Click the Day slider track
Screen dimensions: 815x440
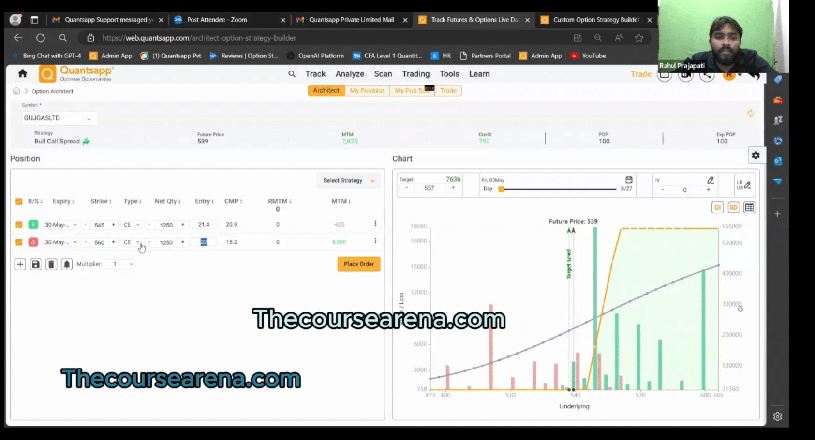(559, 189)
